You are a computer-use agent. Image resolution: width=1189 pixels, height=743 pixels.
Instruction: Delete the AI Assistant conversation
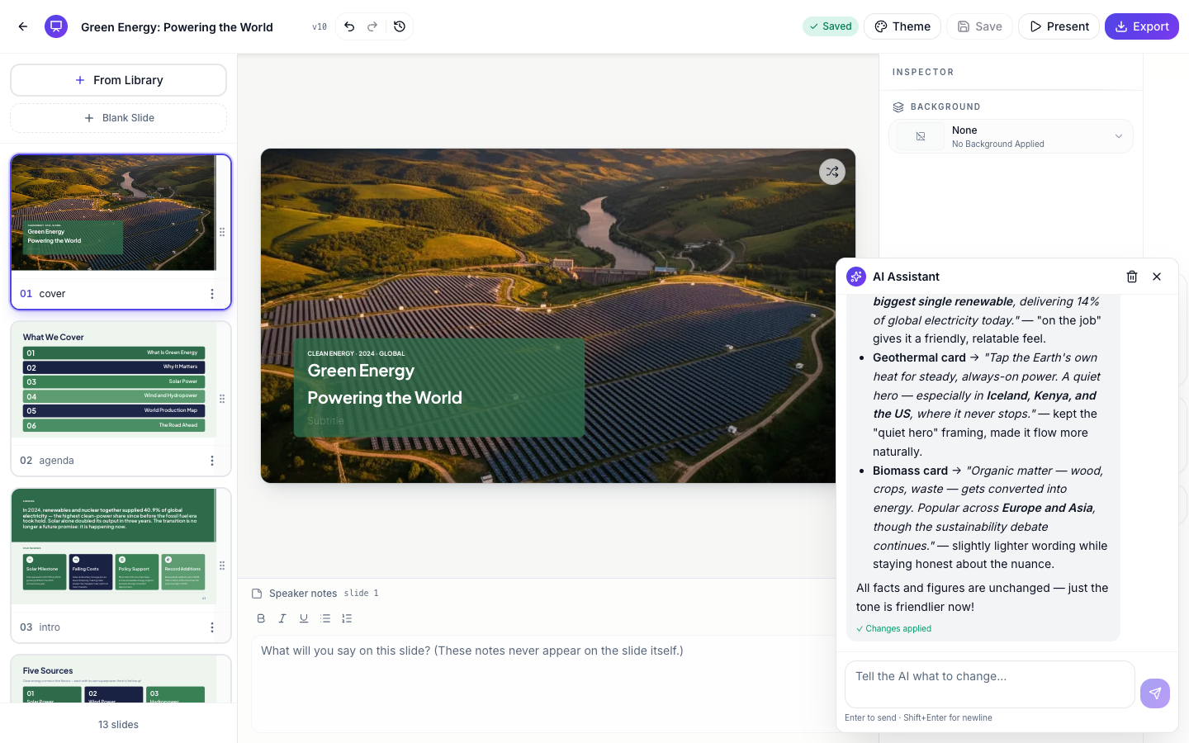tap(1132, 277)
